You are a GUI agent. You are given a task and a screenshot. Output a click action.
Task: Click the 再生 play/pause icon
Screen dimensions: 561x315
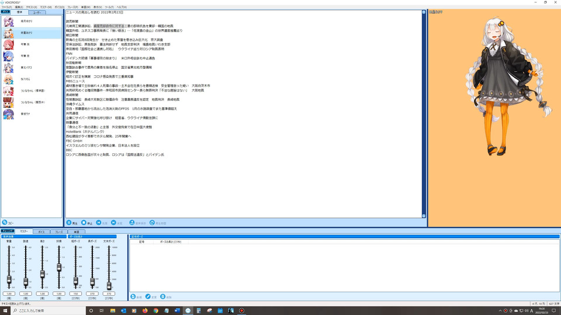coord(69,222)
